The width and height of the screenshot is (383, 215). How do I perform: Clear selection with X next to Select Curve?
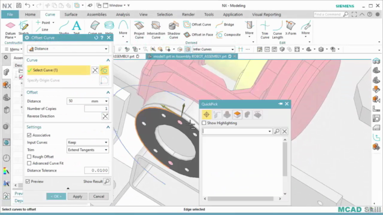coord(95,70)
